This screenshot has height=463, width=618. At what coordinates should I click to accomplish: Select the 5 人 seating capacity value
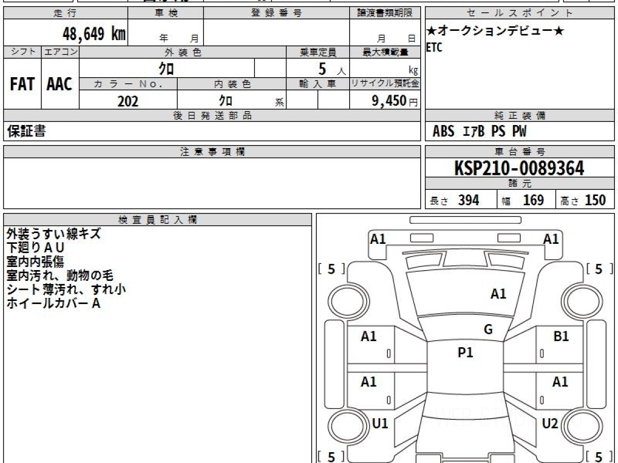coord(332,68)
